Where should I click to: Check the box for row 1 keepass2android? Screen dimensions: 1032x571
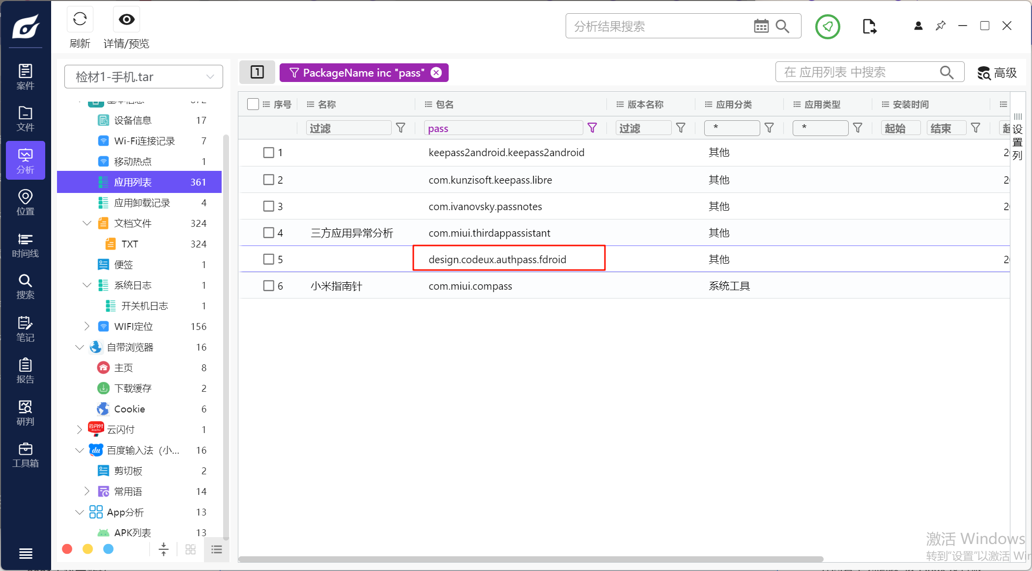(x=268, y=153)
